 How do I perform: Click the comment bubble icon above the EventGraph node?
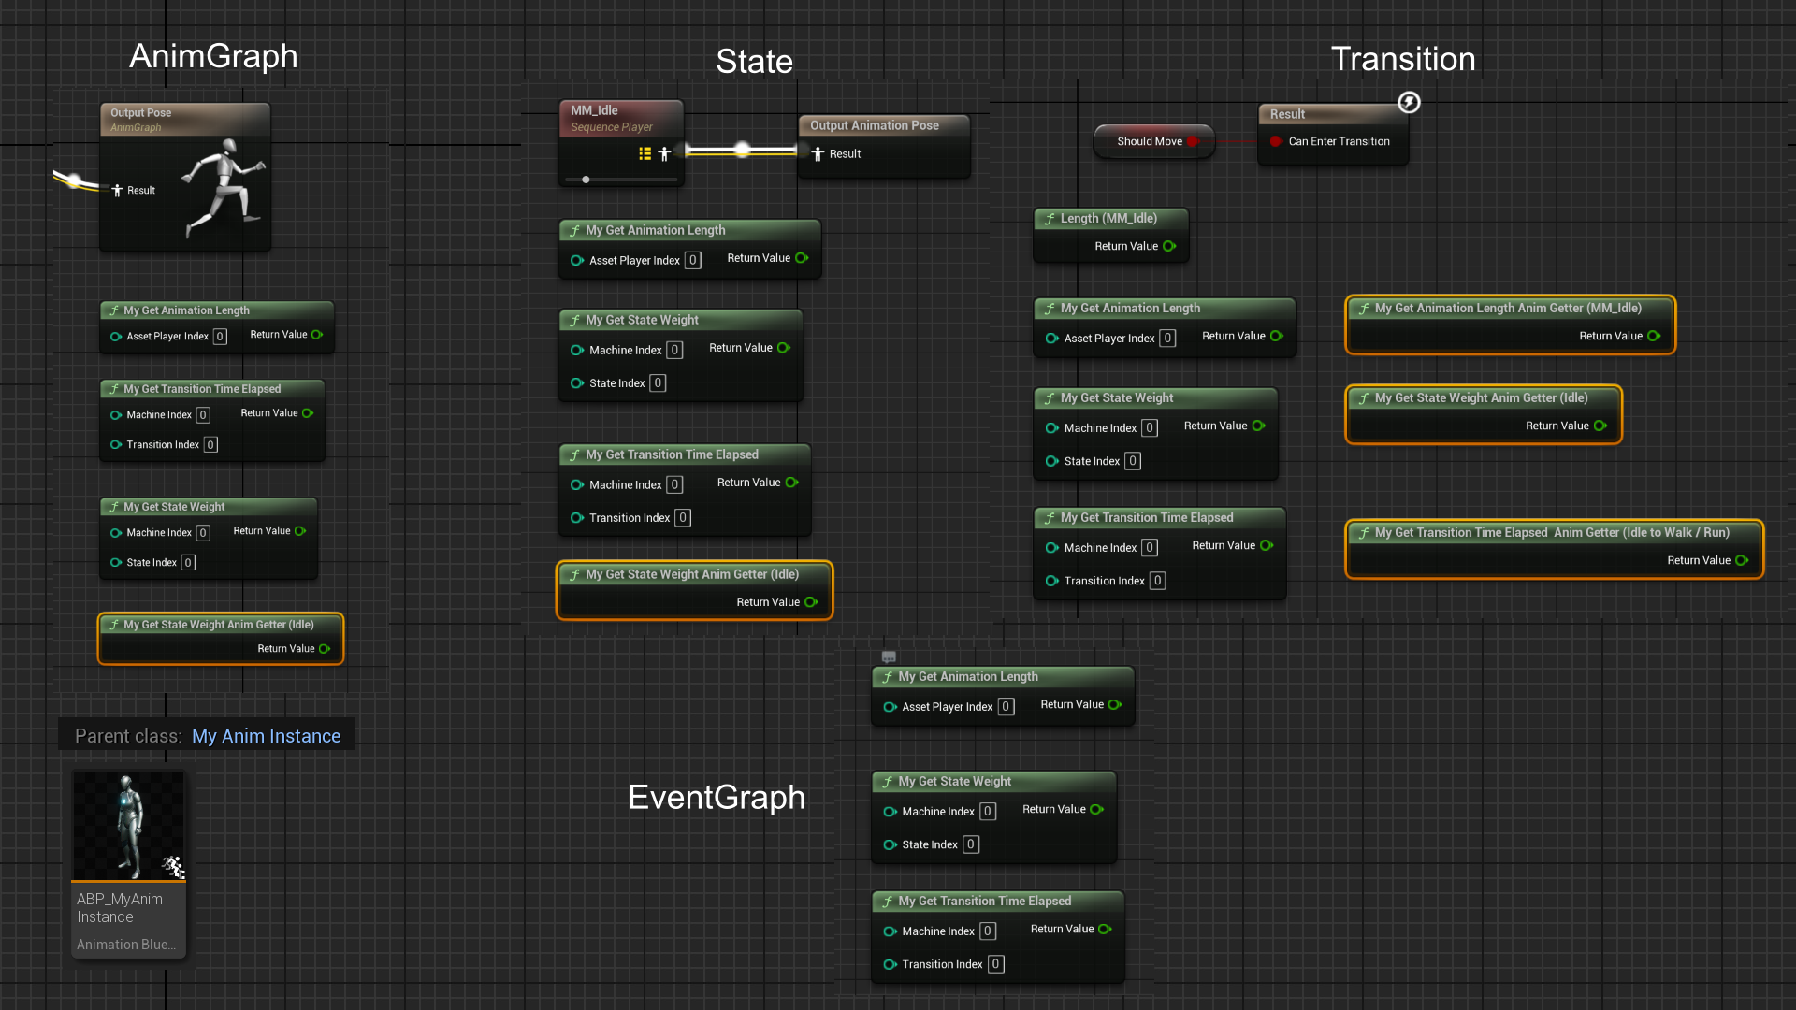(x=889, y=656)
